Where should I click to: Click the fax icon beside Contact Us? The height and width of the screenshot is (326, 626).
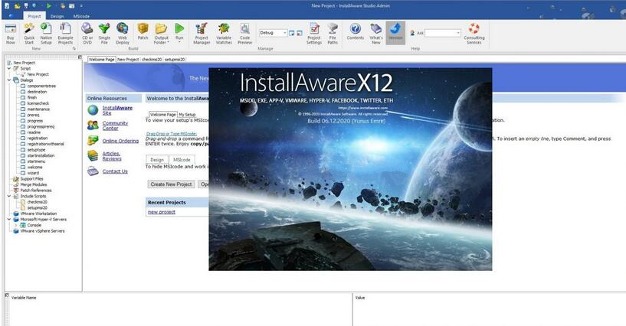point(93,171)
